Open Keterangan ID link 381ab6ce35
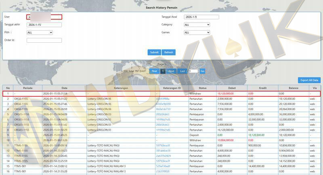This screenshot has width=323, height=175. pos(163,151)
